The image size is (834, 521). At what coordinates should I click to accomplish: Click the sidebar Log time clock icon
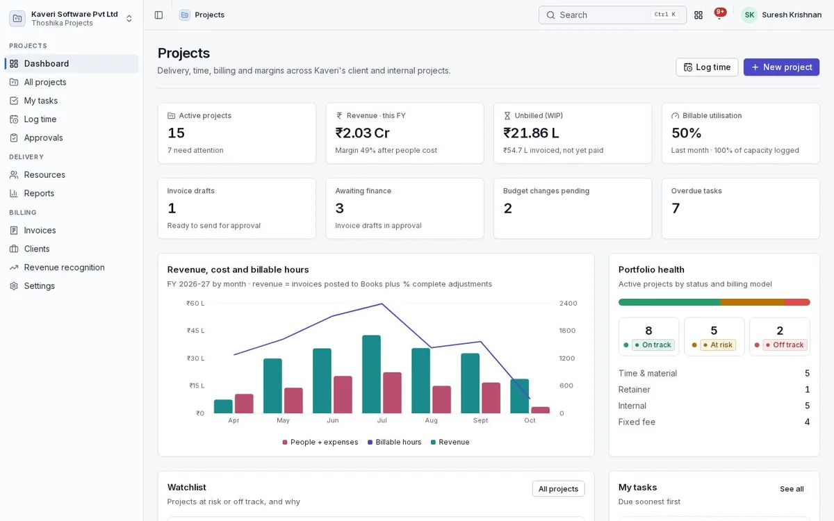click(x=14, y=119)
